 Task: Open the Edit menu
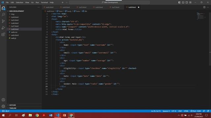click(x=12, y=2)
